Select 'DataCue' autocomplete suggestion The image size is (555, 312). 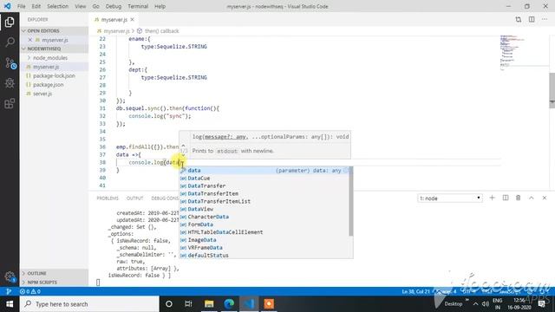[264, 179]
